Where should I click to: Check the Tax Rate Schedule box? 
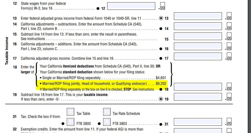tap(107, 112)
